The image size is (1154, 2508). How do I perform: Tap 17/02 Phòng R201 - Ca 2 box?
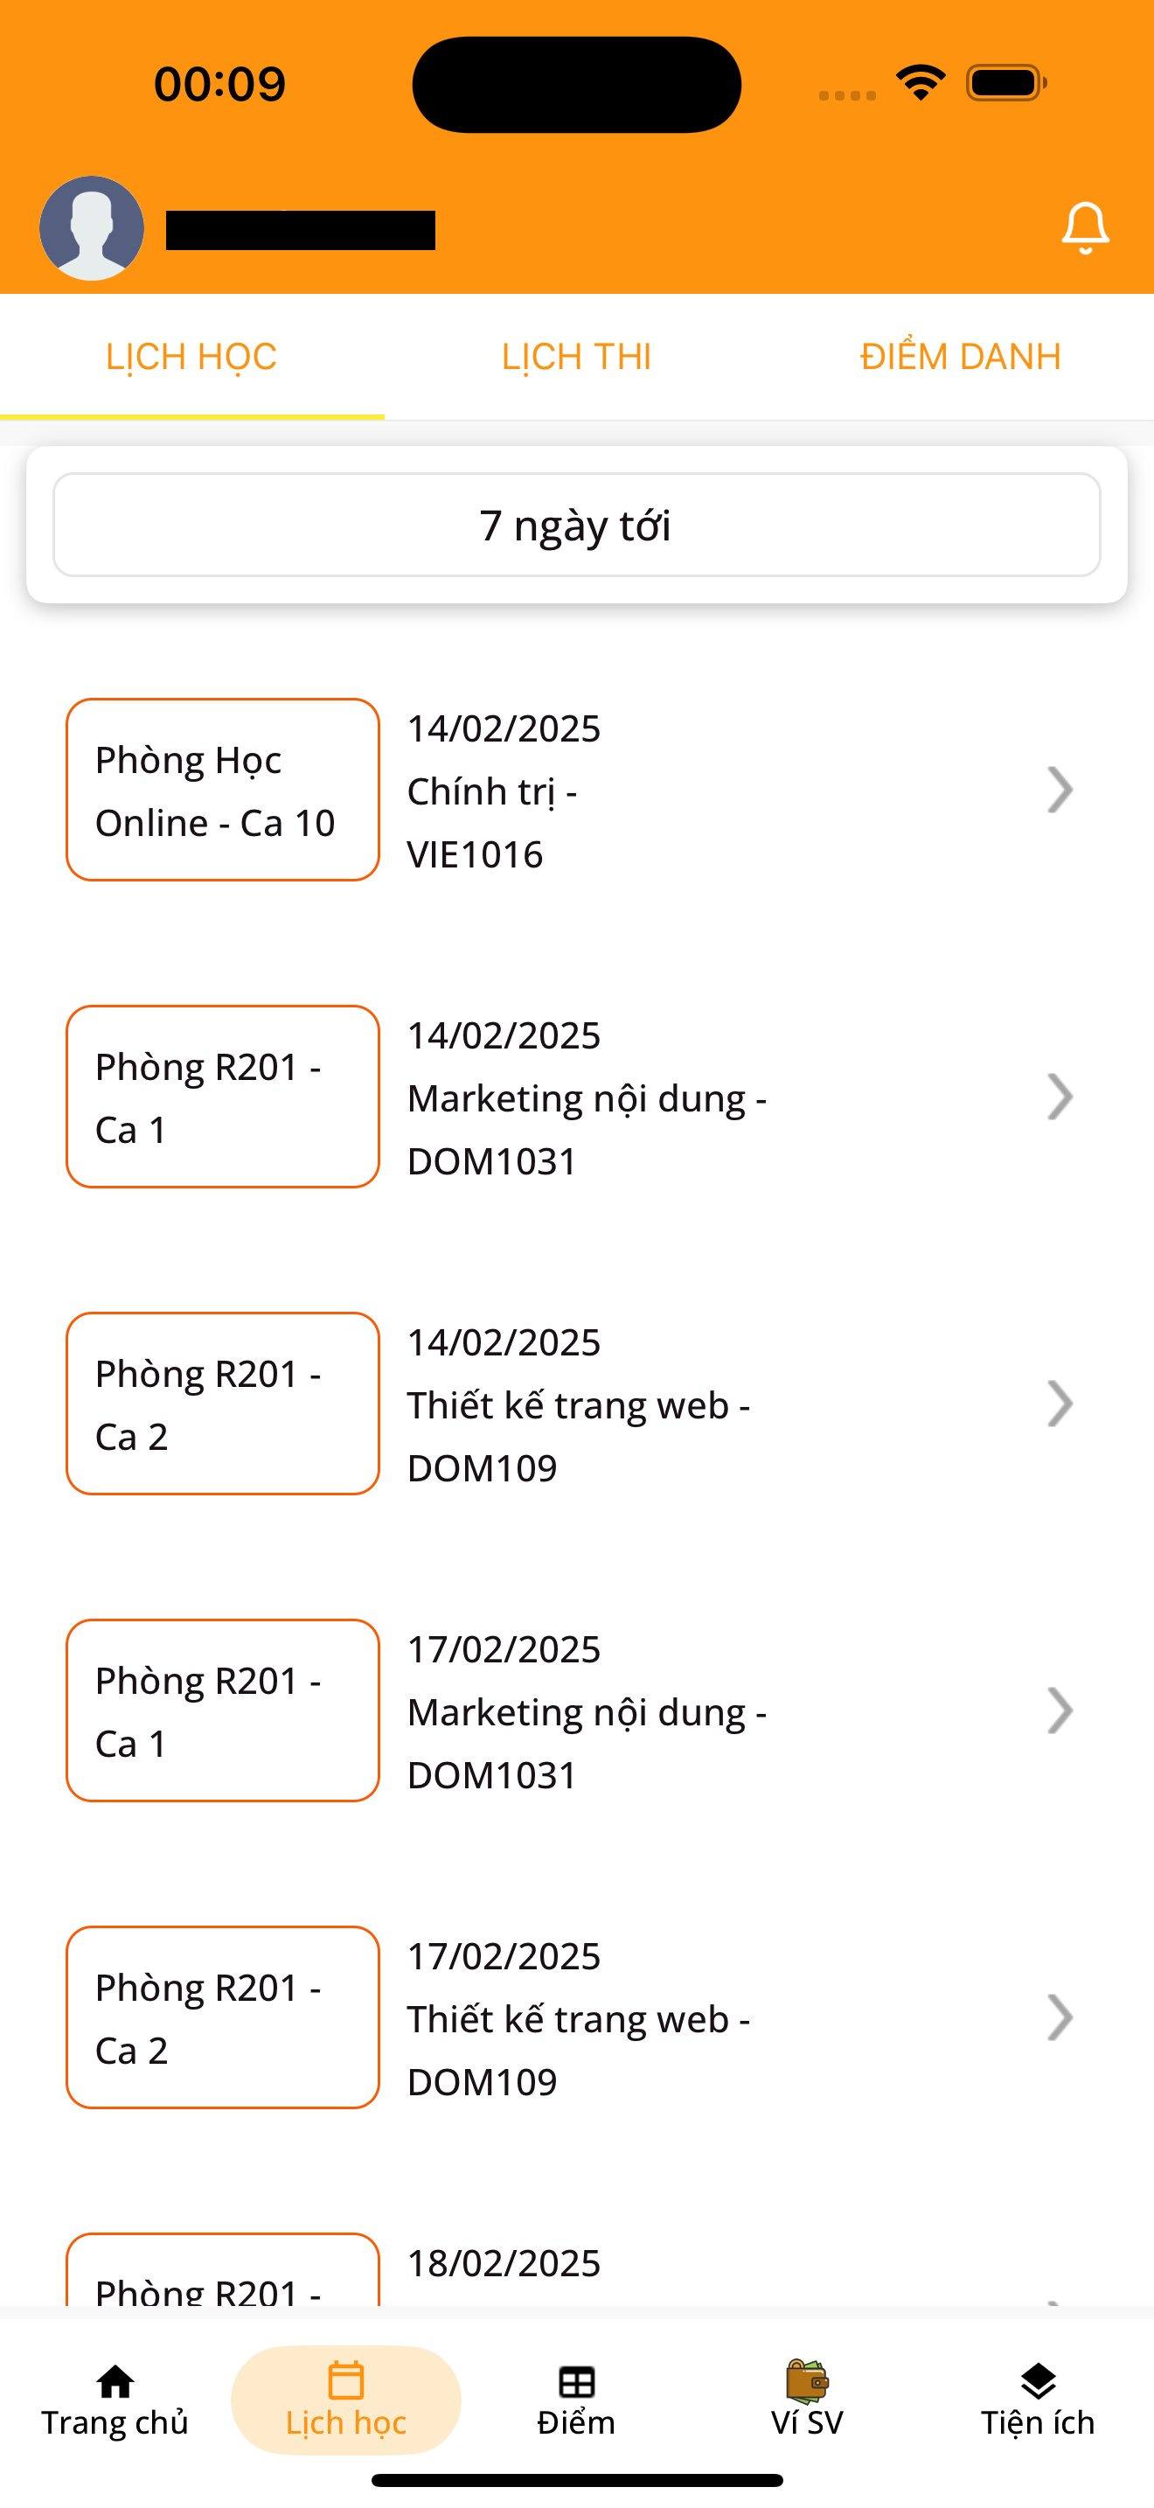click(x=223, y=2017)
